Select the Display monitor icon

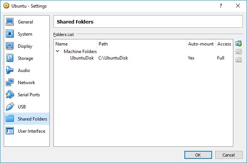coord(10,46)
